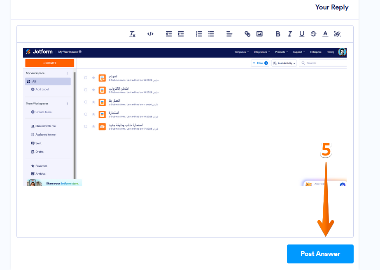Go to the Enterprise page

(x=316, y=52)
